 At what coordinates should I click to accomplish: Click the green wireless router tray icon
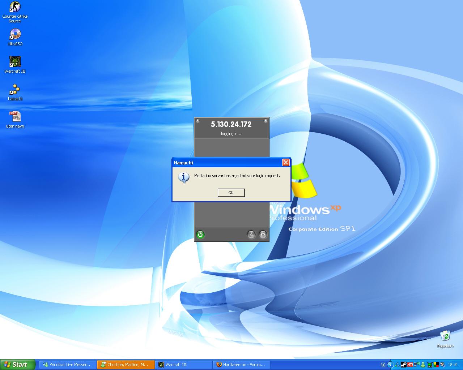(430, 365)
